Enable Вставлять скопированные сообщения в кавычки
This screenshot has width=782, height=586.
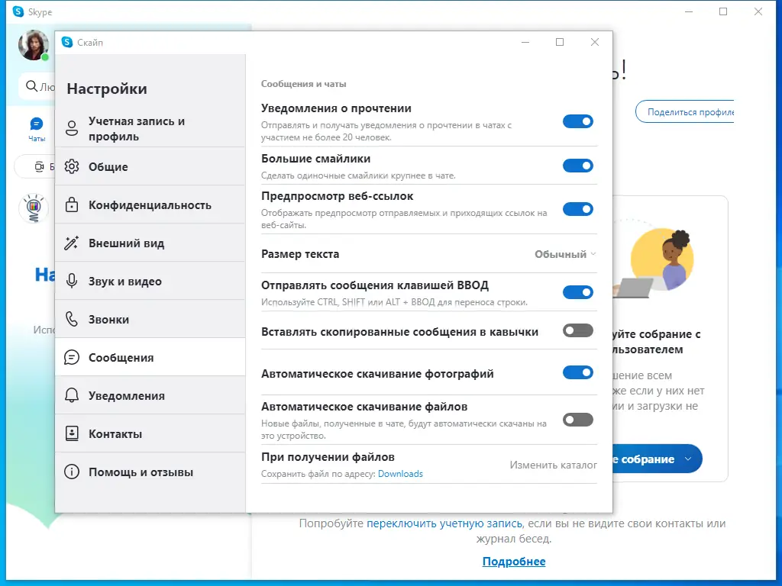[x=578, y=331]
